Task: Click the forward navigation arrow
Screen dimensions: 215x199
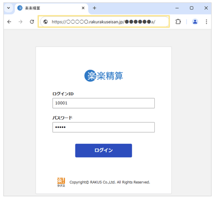Action: pos(20,22)
